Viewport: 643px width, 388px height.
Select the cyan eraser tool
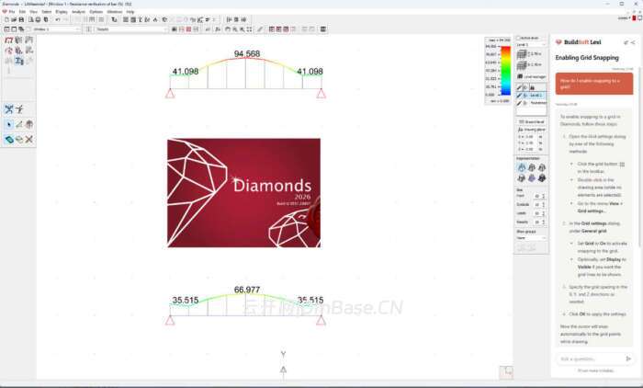pyautogui.click(x=9, y=140)
